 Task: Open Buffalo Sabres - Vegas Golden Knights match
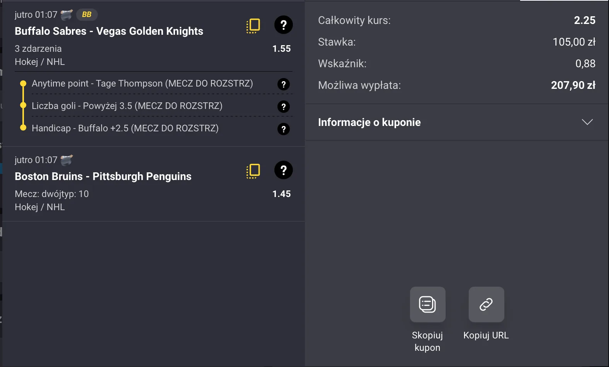pos(109,31)
